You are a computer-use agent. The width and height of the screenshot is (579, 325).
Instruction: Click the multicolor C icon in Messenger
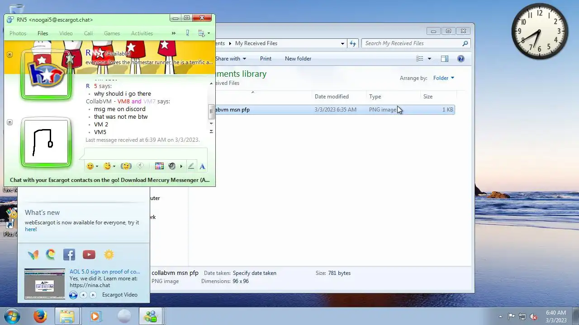[x=51, y=255]
